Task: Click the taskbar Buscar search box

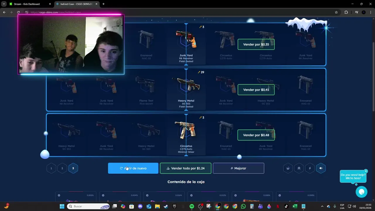Action: click(89, 206)
